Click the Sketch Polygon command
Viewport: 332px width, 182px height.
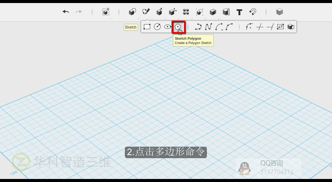point(178,27)
